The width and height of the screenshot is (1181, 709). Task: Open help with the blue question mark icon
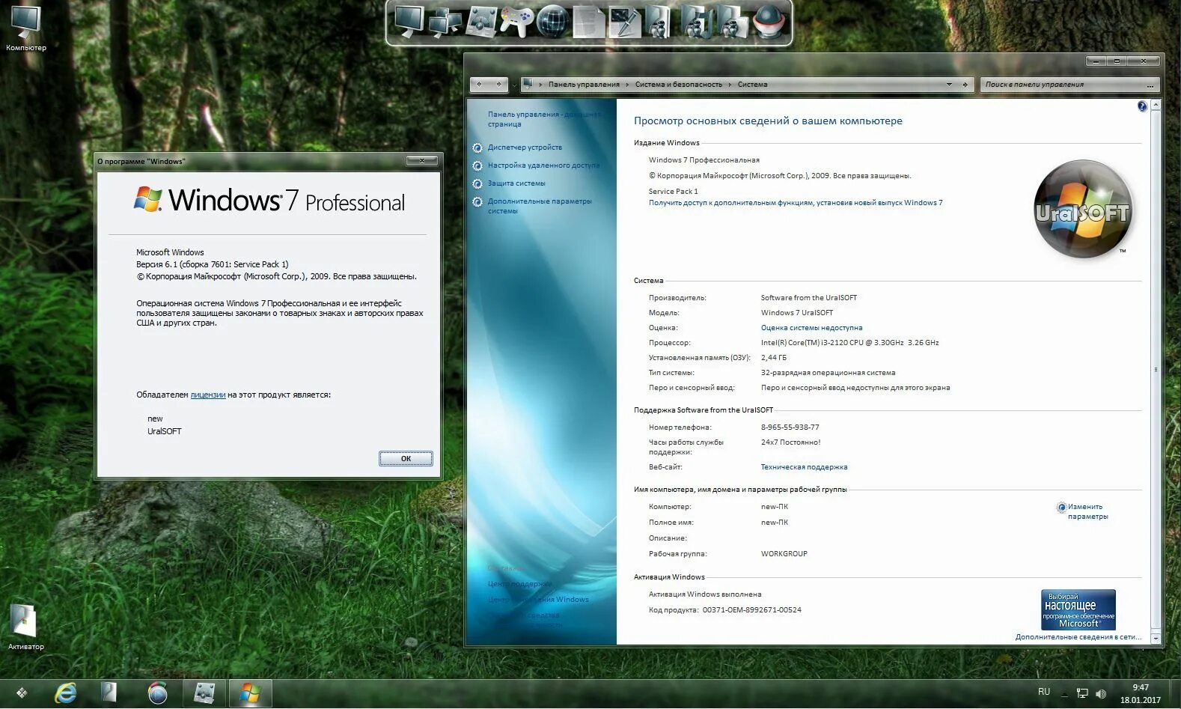(x=1142, y=106)
